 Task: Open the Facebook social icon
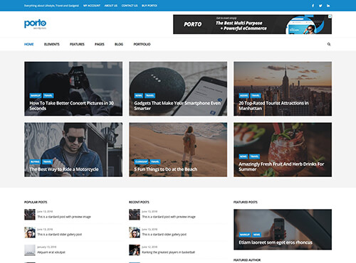pyautogui.click(x=313, y=6)
